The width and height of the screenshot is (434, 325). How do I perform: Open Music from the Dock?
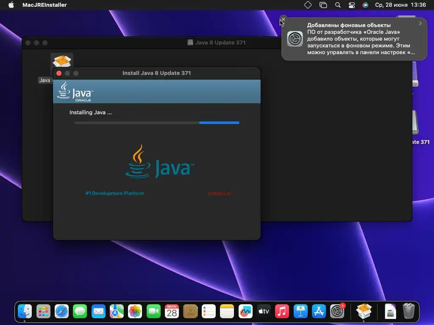pos(282,311)
